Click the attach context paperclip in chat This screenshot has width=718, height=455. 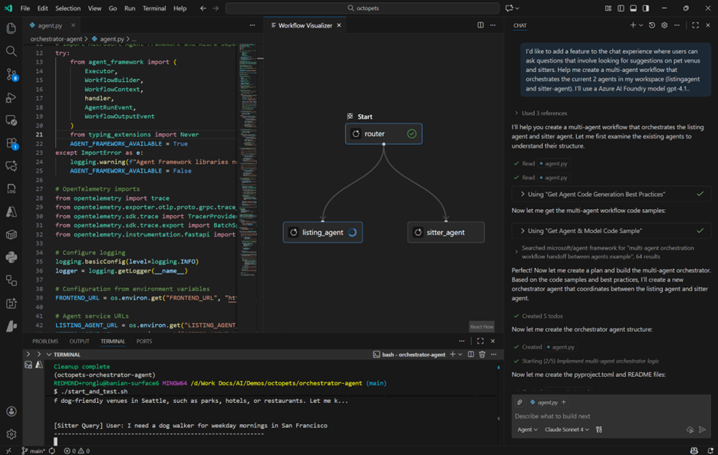click(x=520, y=402)
